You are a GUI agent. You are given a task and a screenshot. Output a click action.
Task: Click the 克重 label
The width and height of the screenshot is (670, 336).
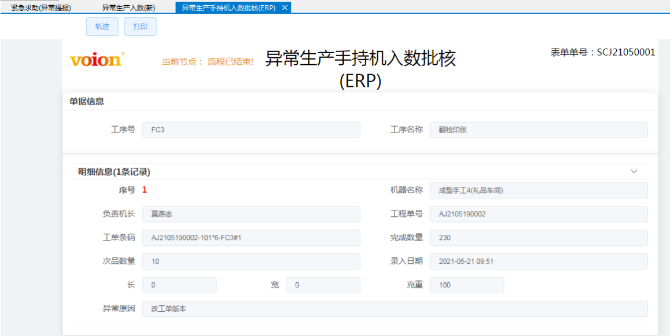coord(415,285)
